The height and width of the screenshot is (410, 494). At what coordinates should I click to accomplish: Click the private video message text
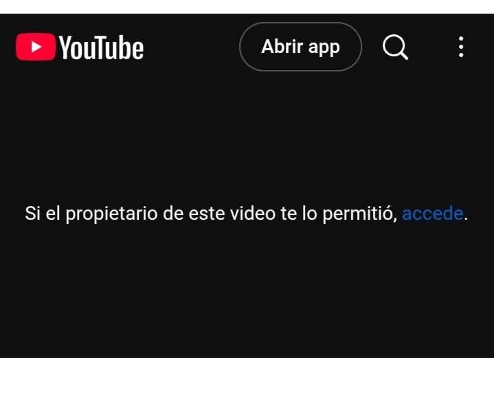click(247, 214)
